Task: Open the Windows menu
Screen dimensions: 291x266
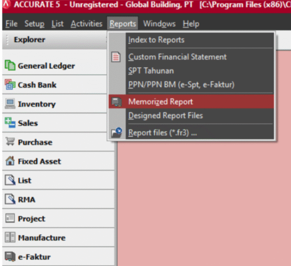Action: coord(159,24)
